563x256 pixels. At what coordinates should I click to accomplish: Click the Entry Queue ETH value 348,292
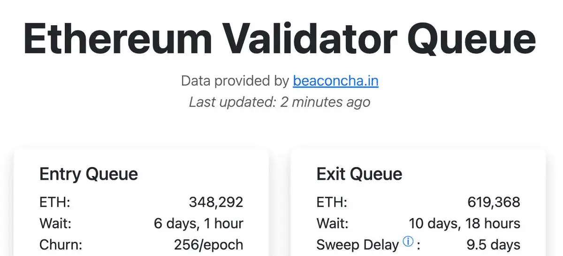coord(216,202)
